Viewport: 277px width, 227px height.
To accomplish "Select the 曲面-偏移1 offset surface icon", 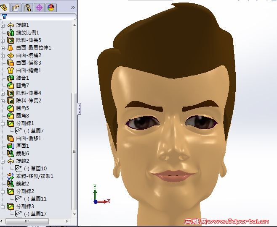I will 11,138.
